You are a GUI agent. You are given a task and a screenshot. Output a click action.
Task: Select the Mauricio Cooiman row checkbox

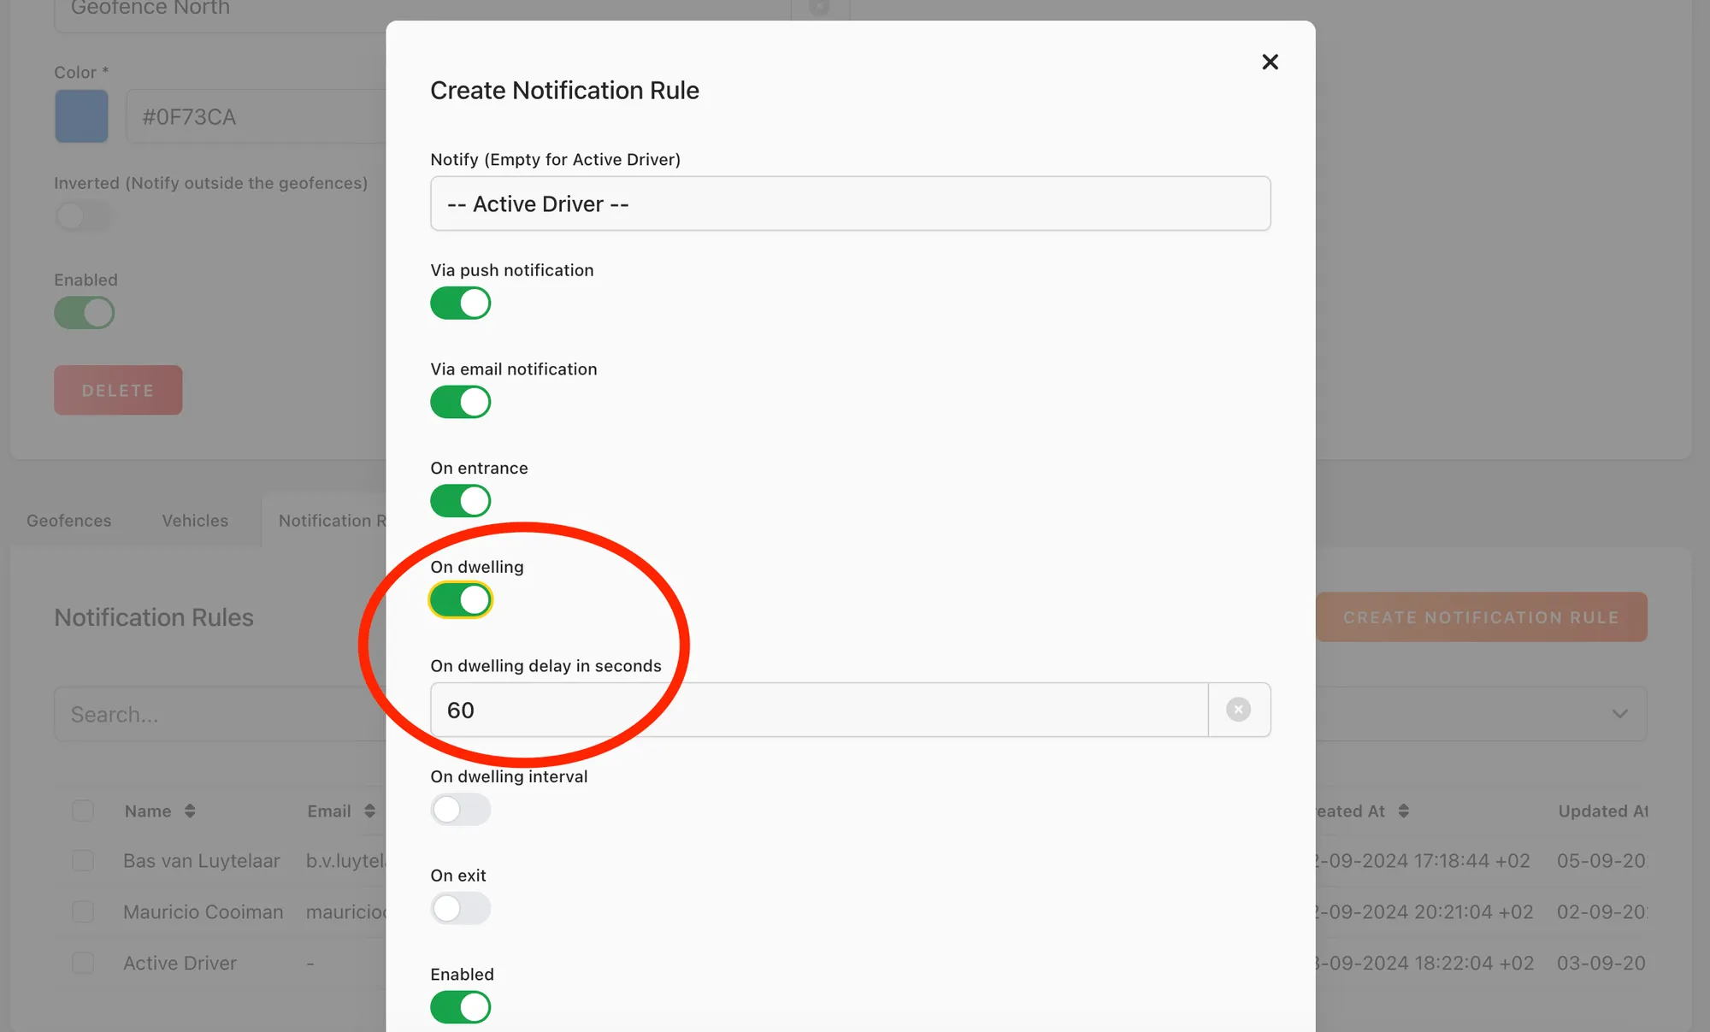pyautogui.click(x=83, y=912)
